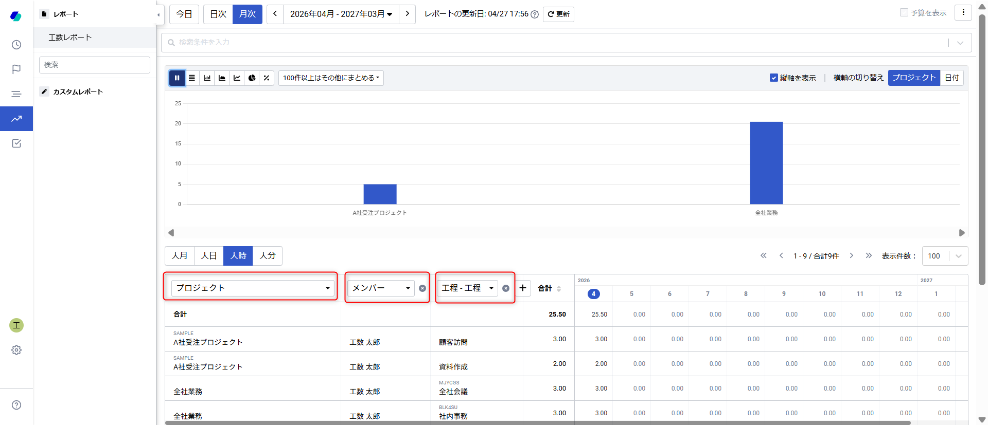Open settings gear in left sidebar
This screenshot has height=425, width=988.
pyautogui.click(x=16, y=350)
